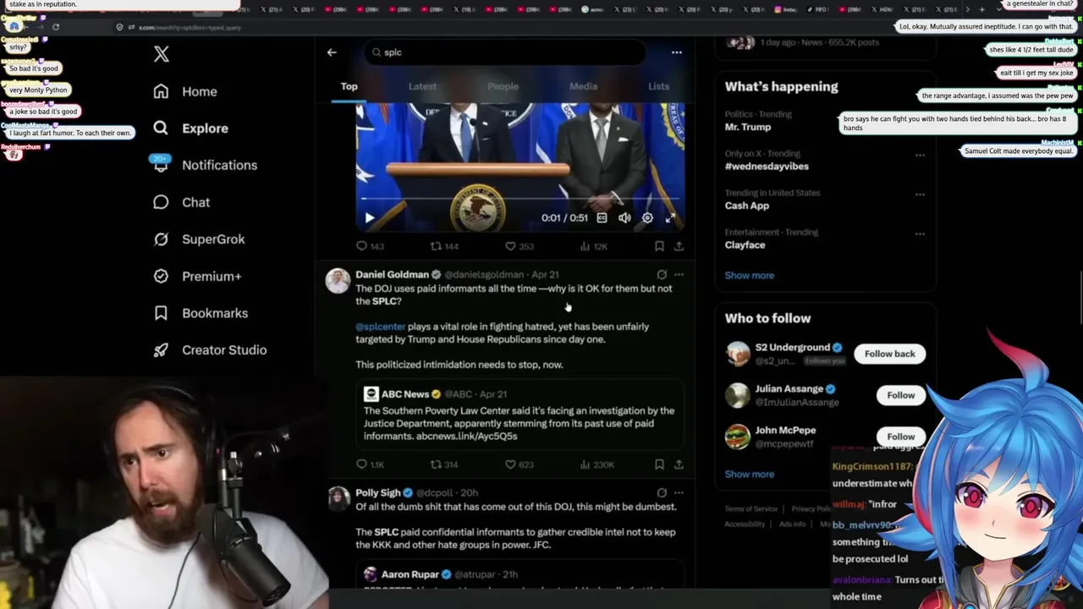Click Grok icon on Polly Sigh's post
Viewport: 1083px width, 609px height.
(662, 492)
